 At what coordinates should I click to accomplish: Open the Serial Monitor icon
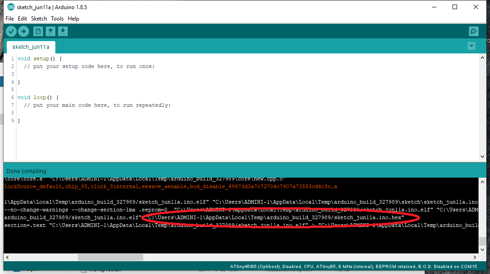pos(474,31)
